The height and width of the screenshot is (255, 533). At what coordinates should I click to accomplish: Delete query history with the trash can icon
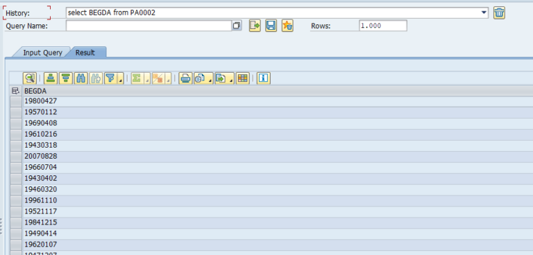499,13
